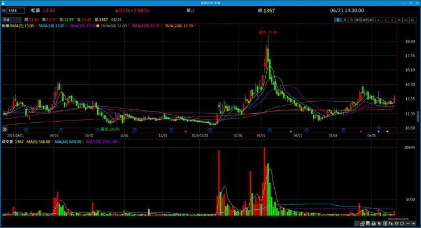
Task: Click the circular plus icon beside stock code
Action: [4, 10]
